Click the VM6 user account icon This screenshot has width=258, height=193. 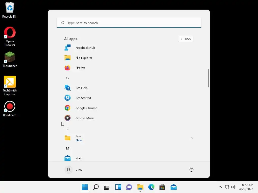(69, 170)
